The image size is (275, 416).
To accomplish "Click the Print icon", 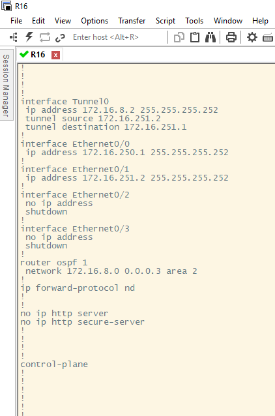I will click(x=231, y=37).
